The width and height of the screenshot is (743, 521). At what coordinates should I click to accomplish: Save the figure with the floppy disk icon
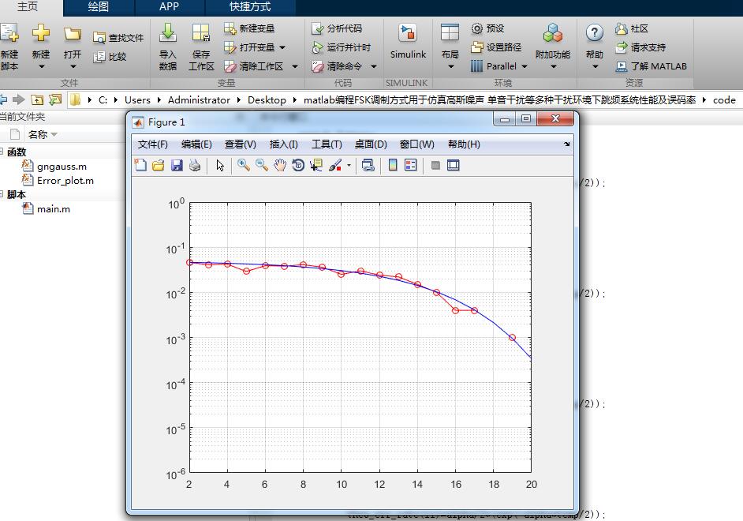tap(177, 165)
